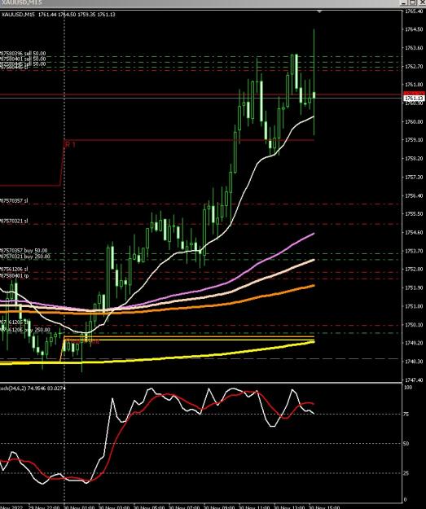Screen dimensions: 426x509
Task: Click stochastic scale level 25
Action: 406,473
